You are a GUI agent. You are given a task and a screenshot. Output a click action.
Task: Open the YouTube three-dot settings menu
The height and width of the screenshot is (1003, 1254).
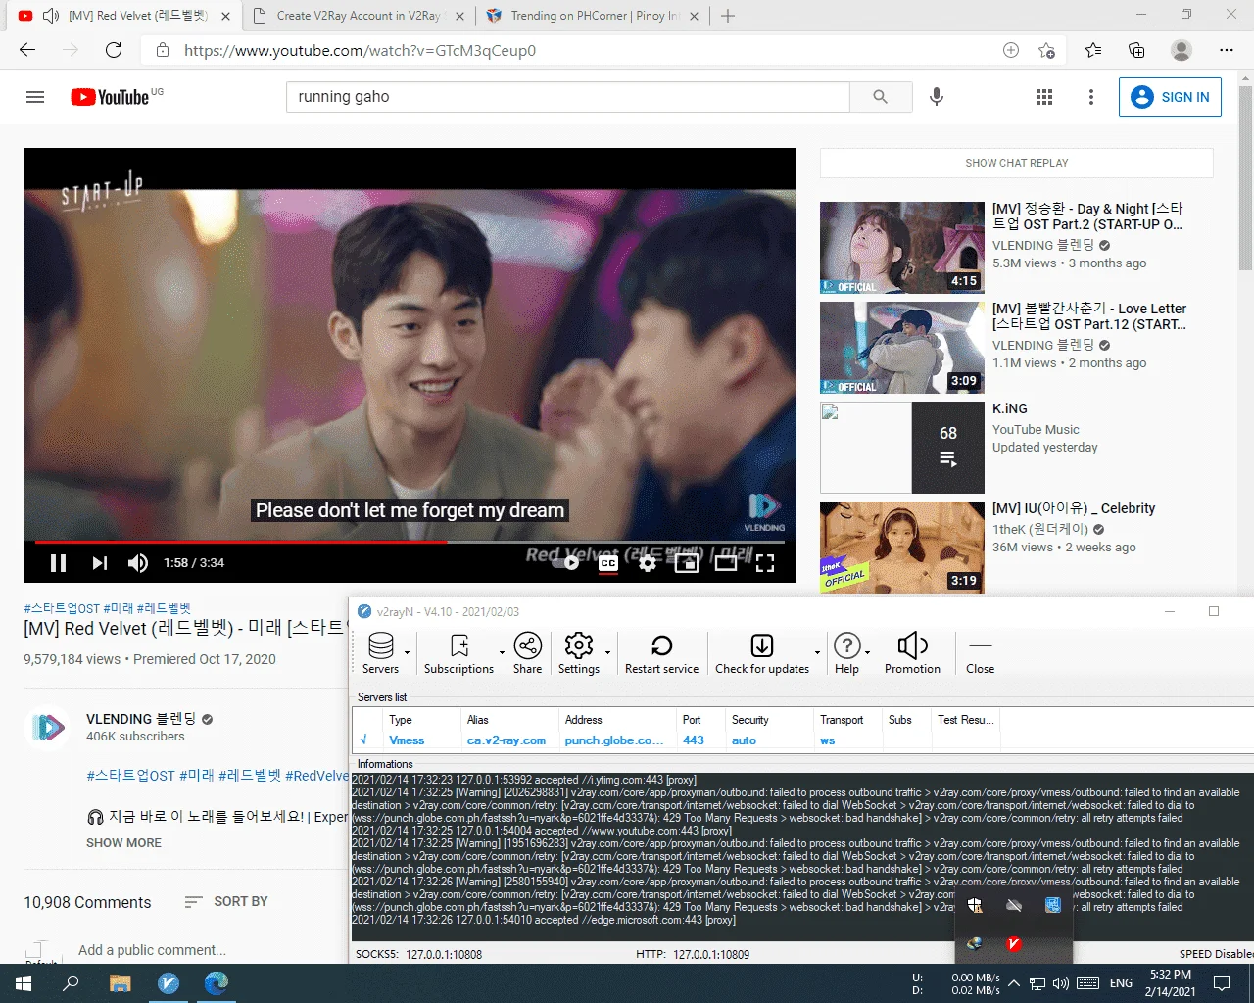(x=1091, y=97)
